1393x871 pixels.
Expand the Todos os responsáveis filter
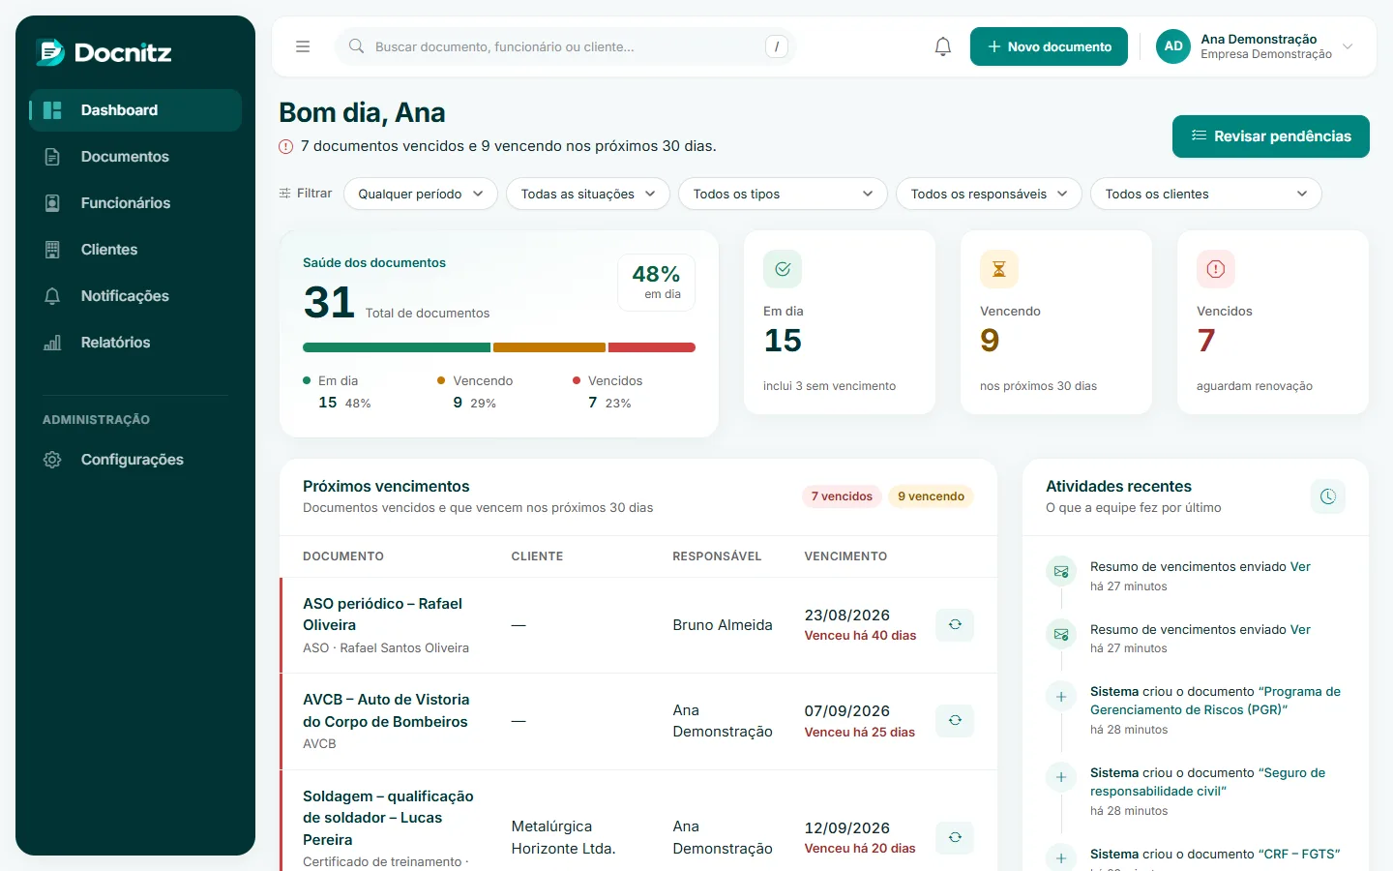989,194
